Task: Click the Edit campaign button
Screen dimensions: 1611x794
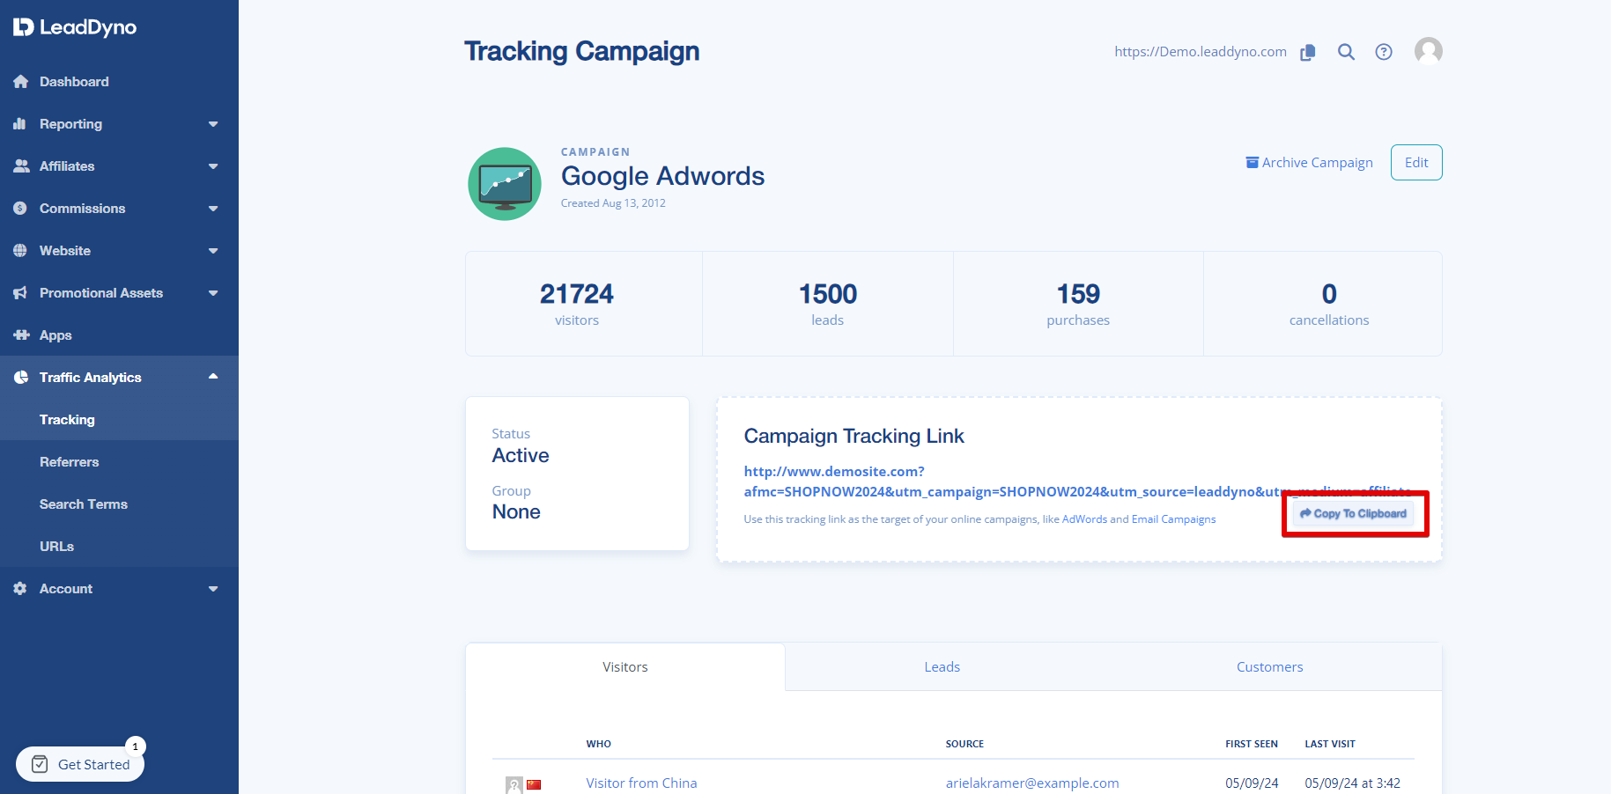Action: 1416,163
